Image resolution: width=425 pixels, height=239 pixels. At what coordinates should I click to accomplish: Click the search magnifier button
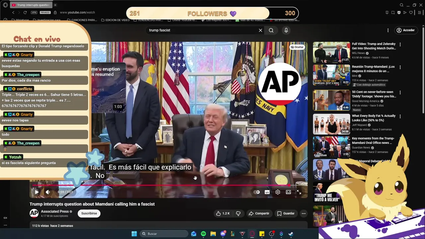click(271, 30)
